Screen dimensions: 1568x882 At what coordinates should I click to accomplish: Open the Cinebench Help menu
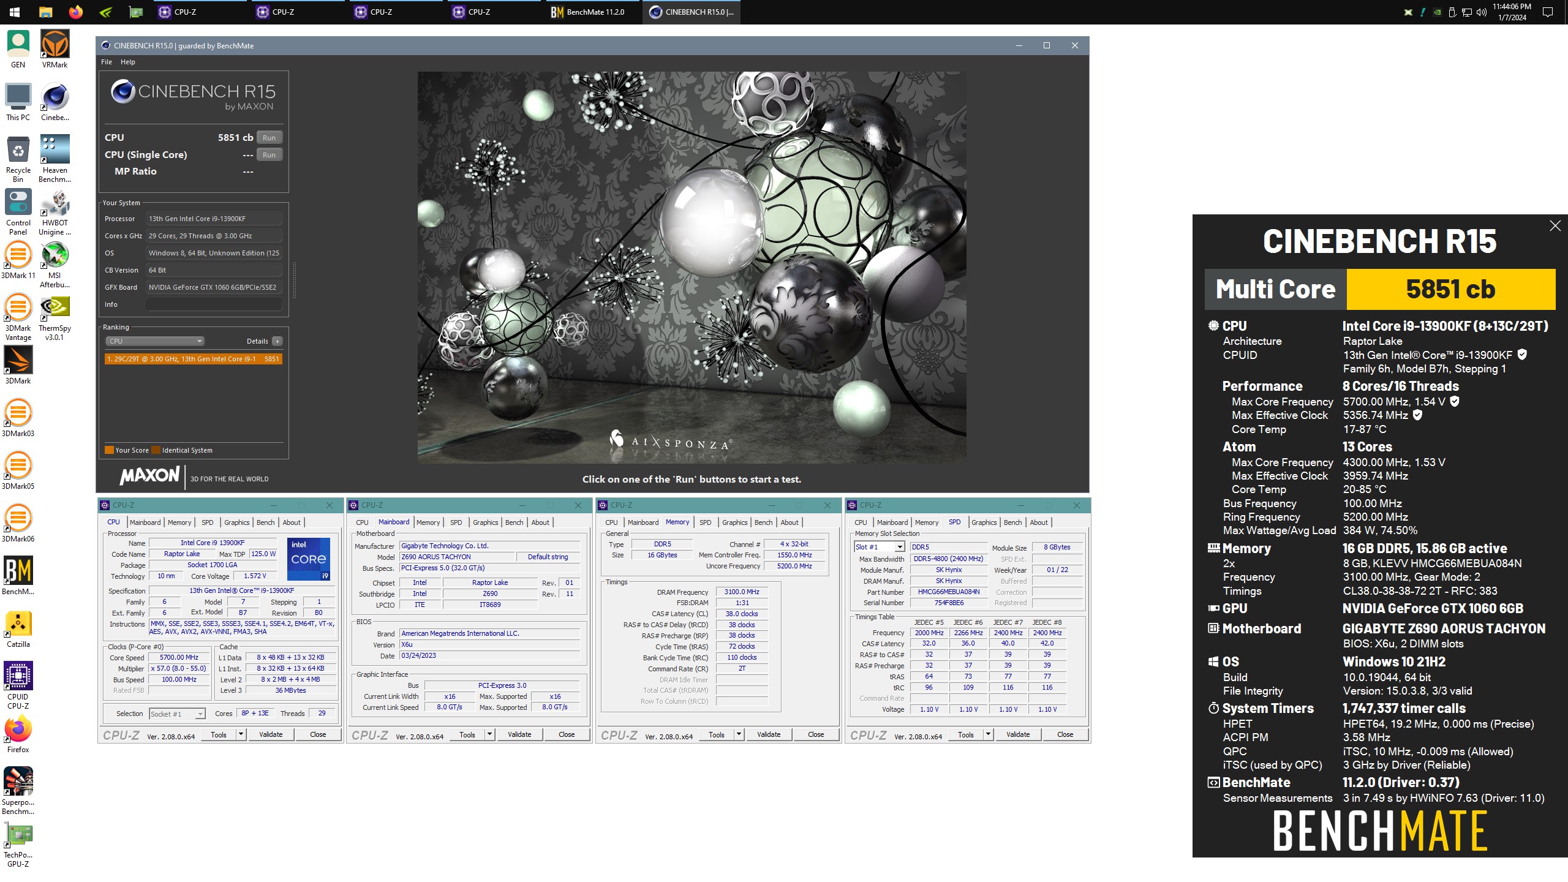(127, 62)
